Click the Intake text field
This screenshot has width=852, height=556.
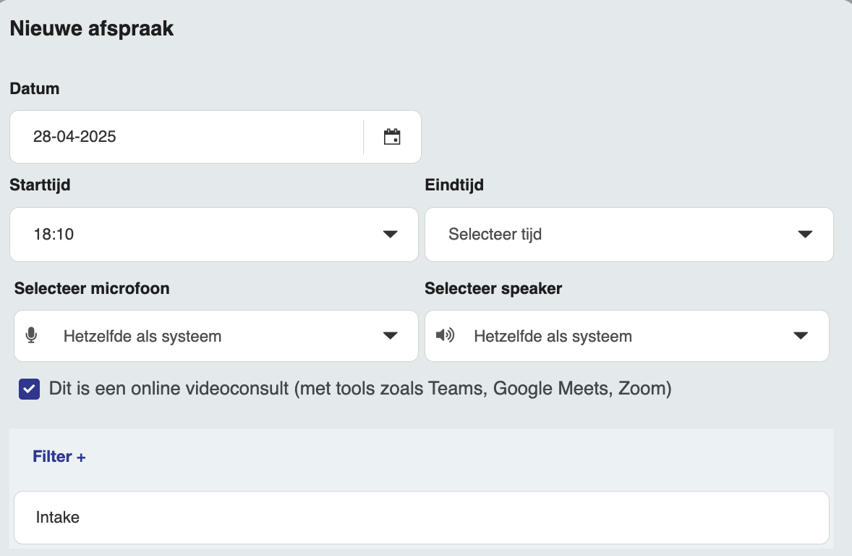click(421, 518)
